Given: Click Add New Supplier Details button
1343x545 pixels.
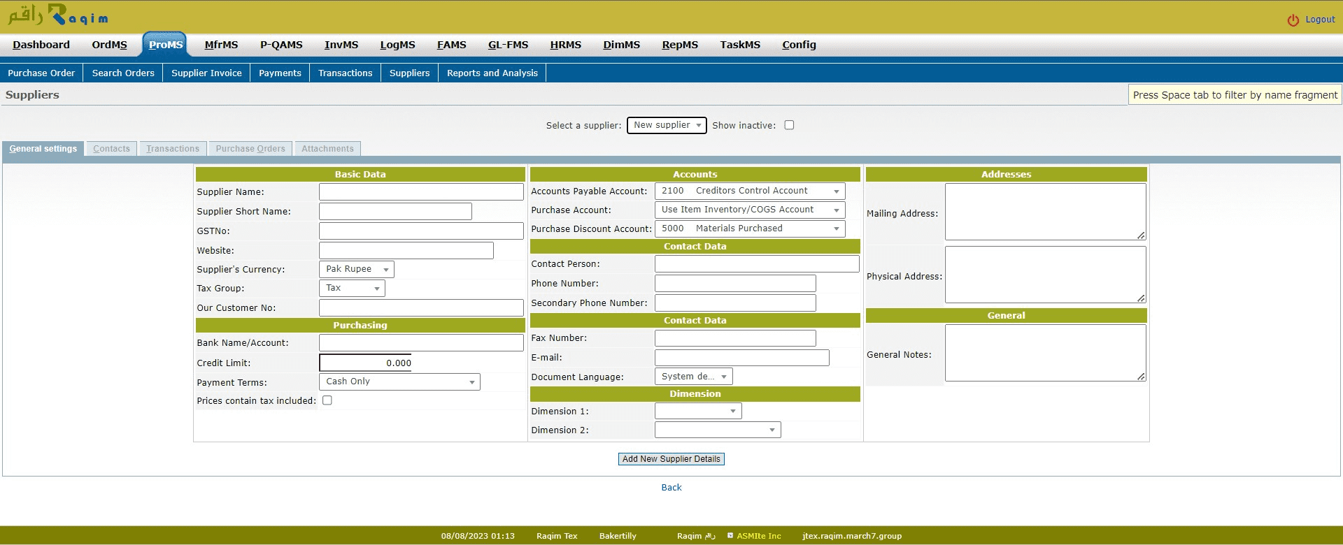Looking at the screenshot, I should (671, 459).
